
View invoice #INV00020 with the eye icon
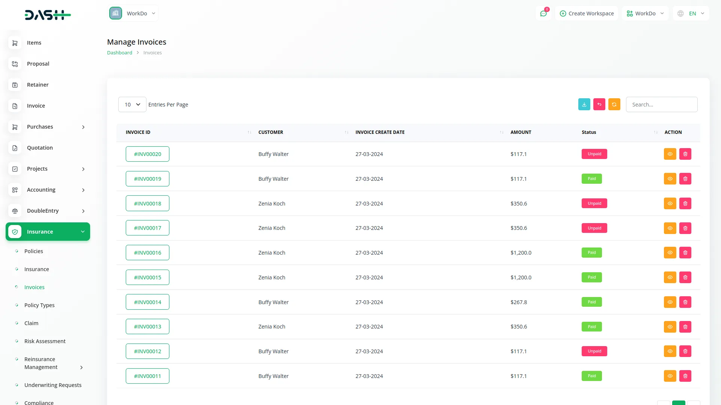670,154
